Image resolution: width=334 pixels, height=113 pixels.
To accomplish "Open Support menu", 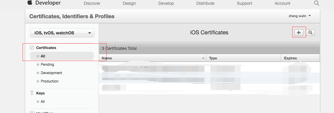I will (244, 3).
